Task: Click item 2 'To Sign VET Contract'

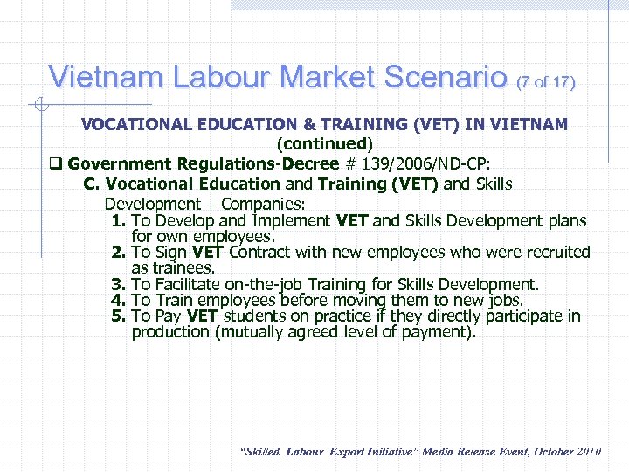Action: [x=350, y=252]
